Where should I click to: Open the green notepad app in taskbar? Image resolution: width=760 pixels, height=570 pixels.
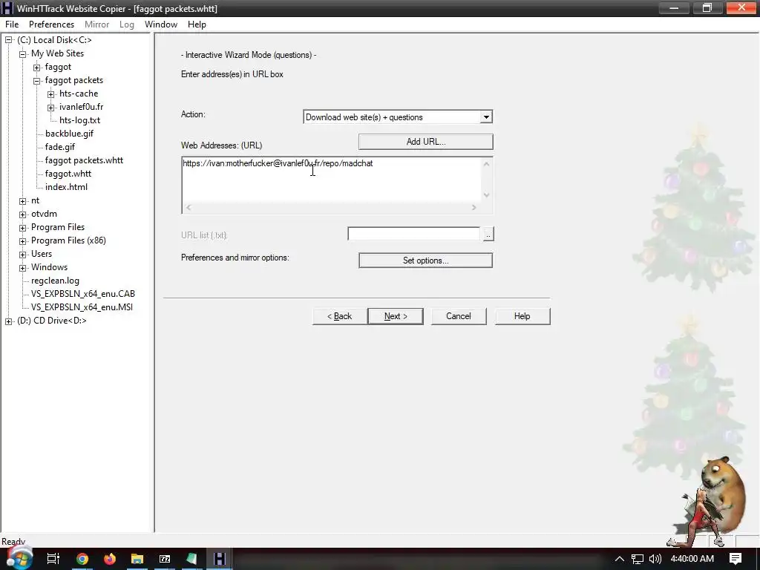[192, 559]
